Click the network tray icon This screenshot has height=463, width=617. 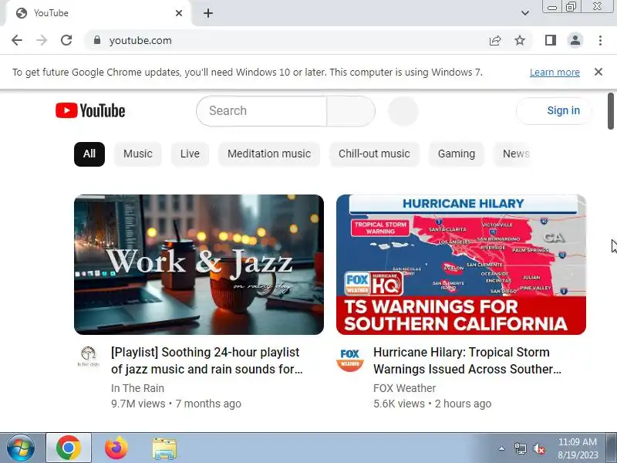click(520, 448)
